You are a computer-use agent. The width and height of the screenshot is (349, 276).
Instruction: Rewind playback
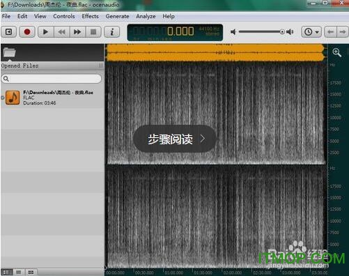tap(61, 32)
